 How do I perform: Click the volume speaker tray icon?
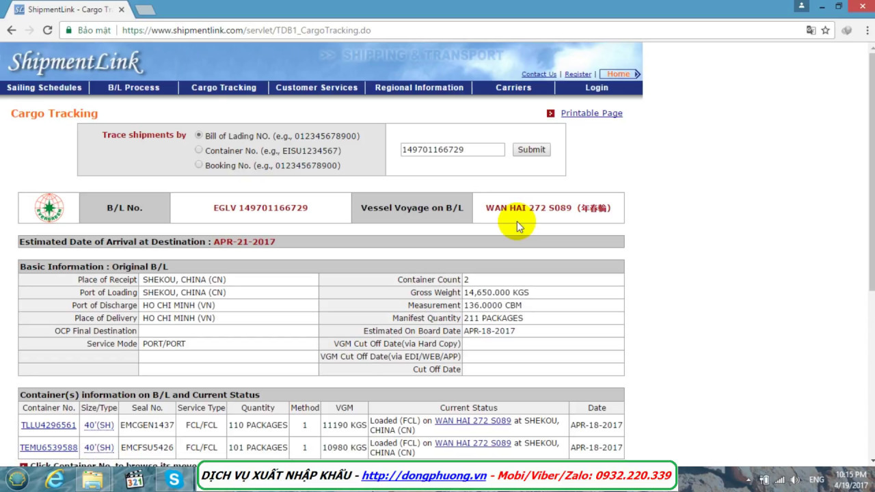[x=794, y=480]
